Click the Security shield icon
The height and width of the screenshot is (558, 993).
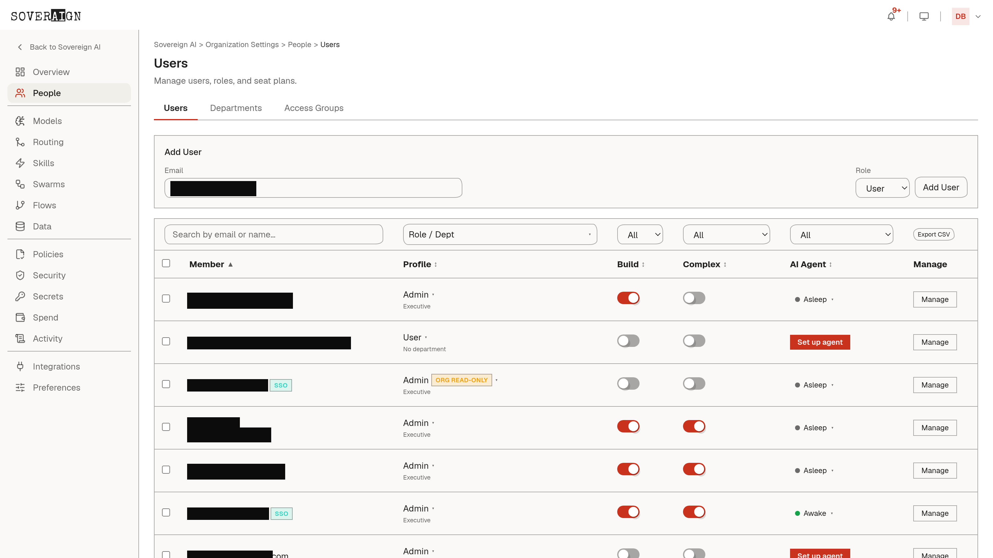(x=20, y=275)
